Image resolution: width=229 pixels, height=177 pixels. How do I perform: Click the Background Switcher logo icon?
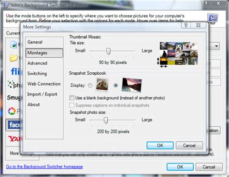(x=213, y=18)
